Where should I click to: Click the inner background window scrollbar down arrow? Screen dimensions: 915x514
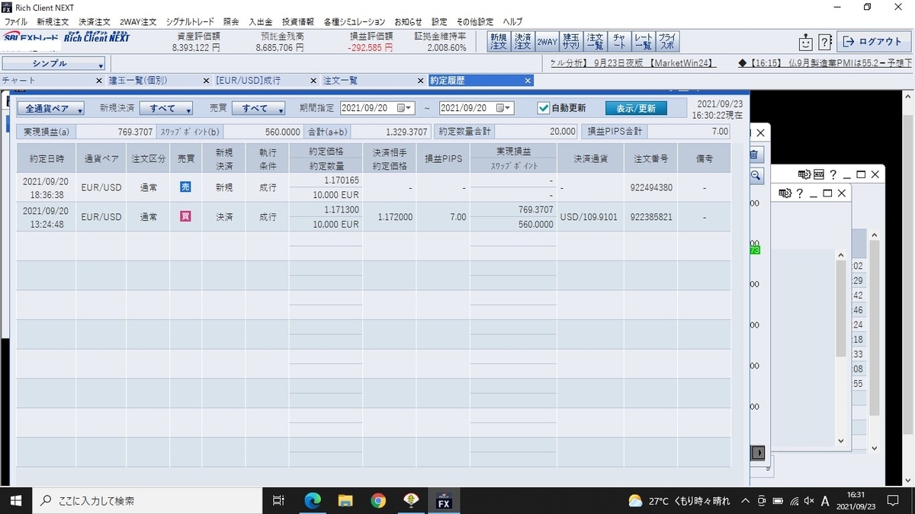click(841, 441)
